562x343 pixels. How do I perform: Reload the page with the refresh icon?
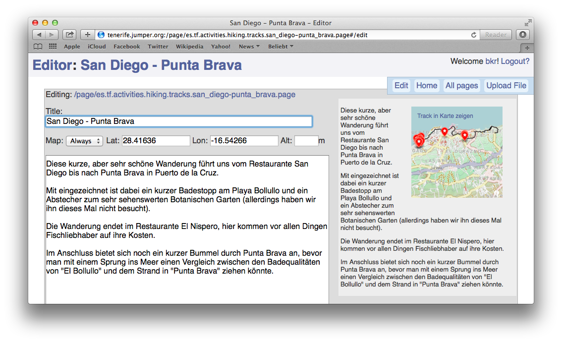click(x=474, y=35)
